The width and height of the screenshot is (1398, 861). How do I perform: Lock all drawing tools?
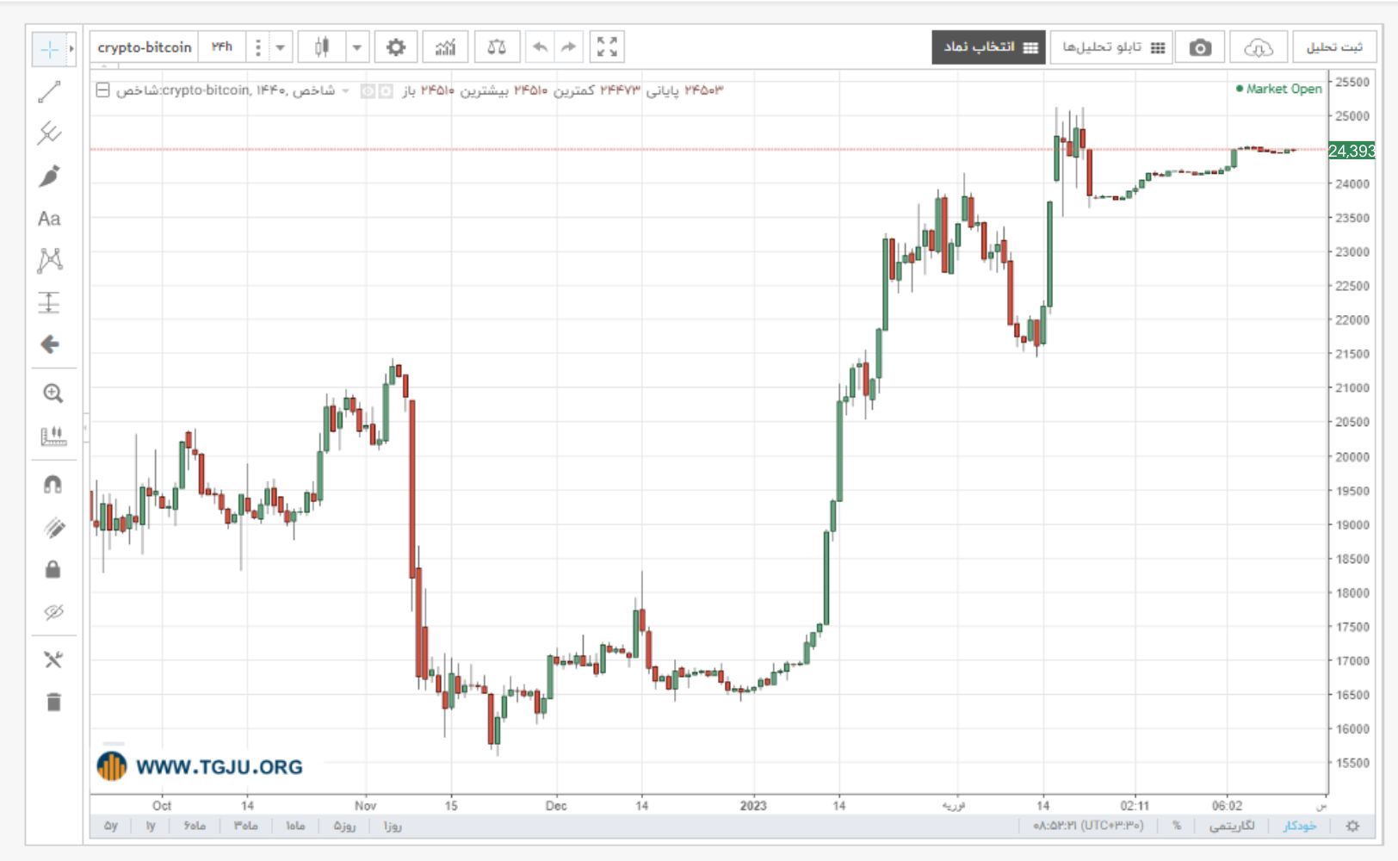(x=53, y=569)
